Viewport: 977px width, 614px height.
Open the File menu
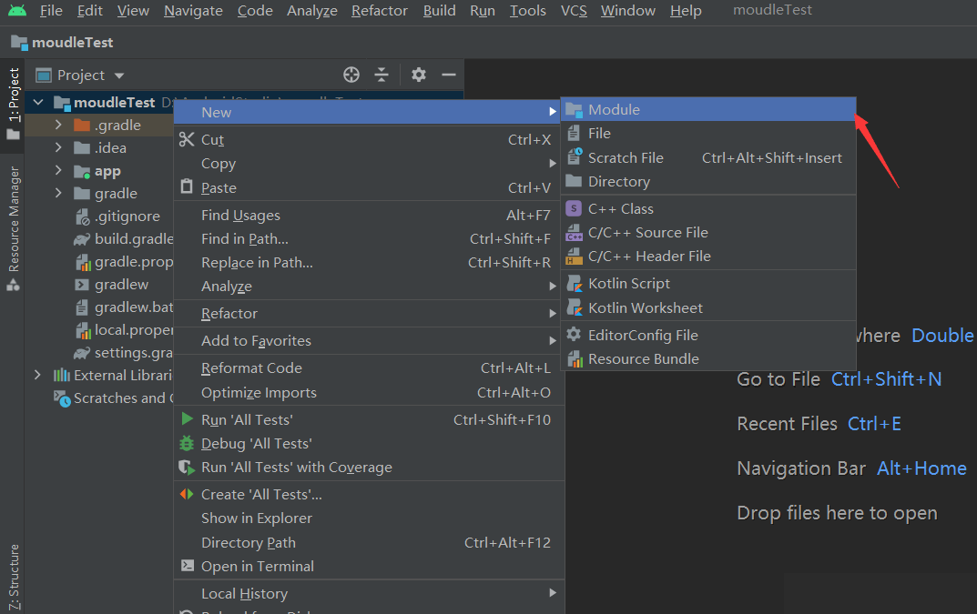(x=51, y=11)
